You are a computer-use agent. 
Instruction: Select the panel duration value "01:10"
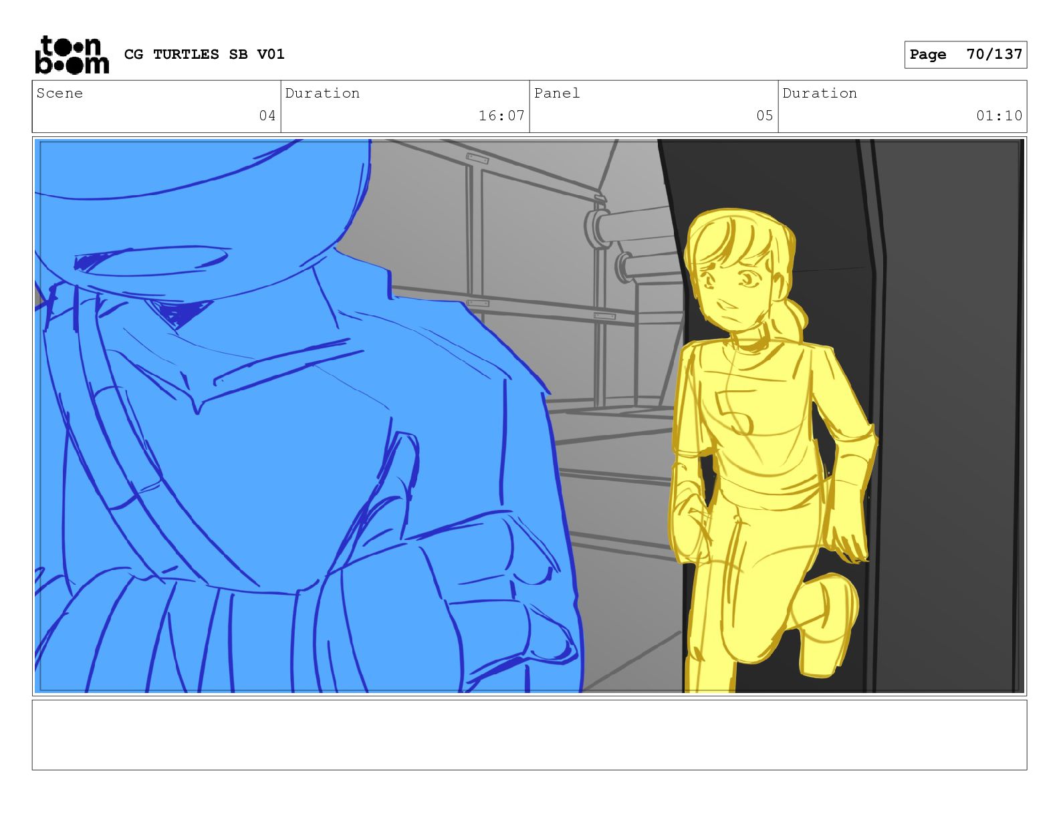point(999,116)
